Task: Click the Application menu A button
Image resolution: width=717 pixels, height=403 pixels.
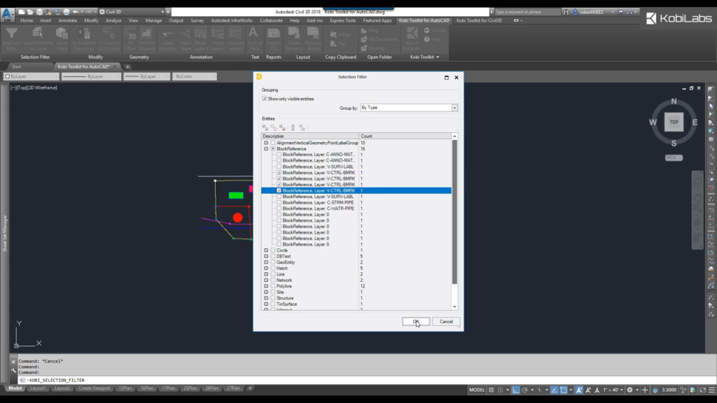Action: pyautogui.click(x=7, y=15)
